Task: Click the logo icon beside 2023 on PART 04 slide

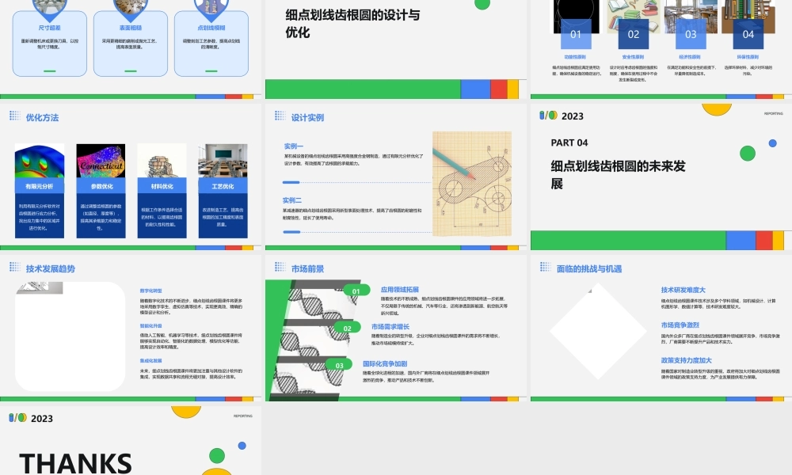Action: tap(549, 116)
